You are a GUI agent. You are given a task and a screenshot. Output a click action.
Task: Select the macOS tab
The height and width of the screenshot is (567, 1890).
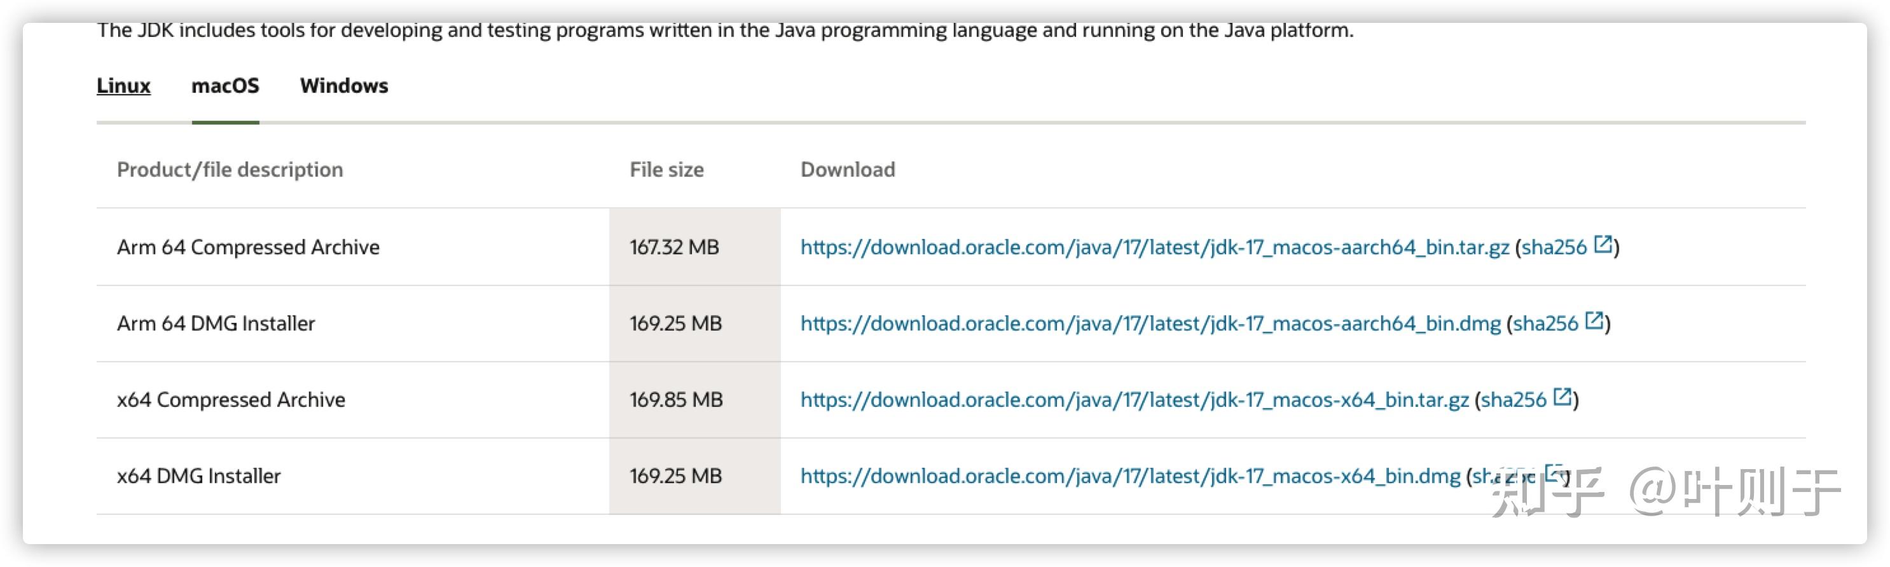pos(225,86)
